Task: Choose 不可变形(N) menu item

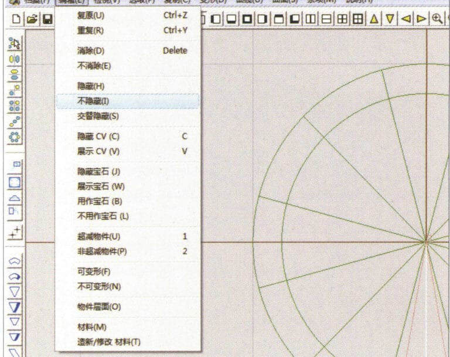Action: [128, 286]
